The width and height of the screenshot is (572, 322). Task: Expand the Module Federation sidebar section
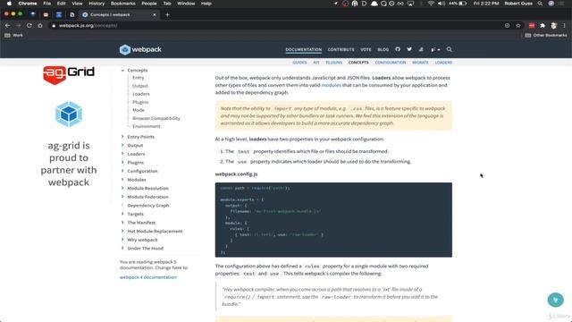(x=122, y=197)
